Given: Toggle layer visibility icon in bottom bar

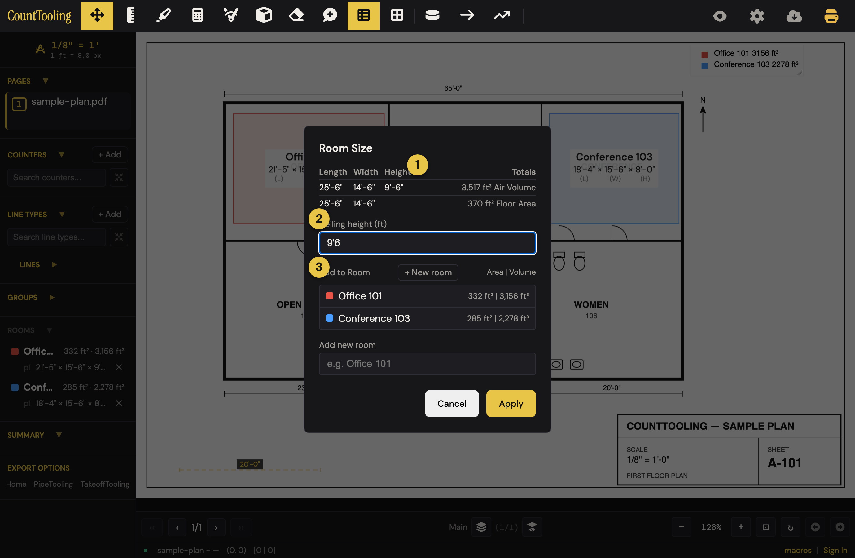Looking at the screenshot, I should pos(532,527).
